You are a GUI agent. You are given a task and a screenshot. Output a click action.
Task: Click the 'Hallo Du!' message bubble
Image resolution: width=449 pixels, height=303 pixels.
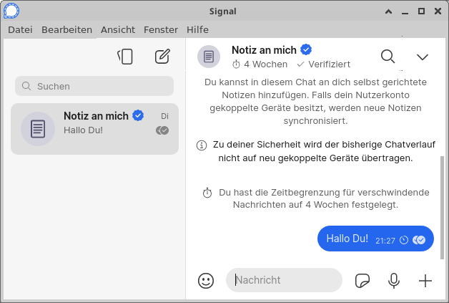(x=375, y=239)
